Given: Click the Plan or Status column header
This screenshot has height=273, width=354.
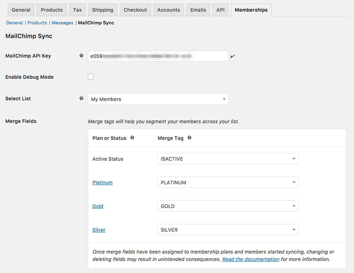Looking at the screenshot, I should click(109, 138).
